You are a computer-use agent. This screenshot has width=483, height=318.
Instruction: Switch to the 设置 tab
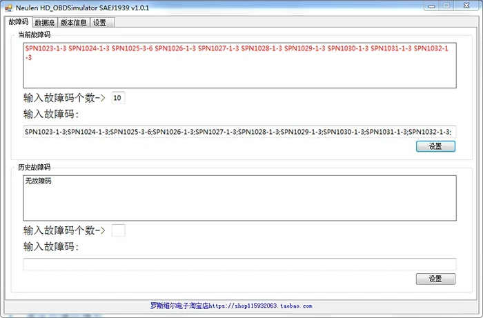click(x=102, y=23)
